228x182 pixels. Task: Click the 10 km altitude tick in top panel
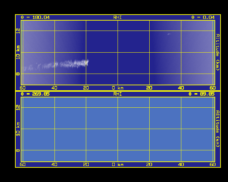[18, 52]
